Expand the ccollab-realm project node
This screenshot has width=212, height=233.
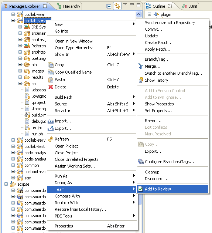(13, 14)
